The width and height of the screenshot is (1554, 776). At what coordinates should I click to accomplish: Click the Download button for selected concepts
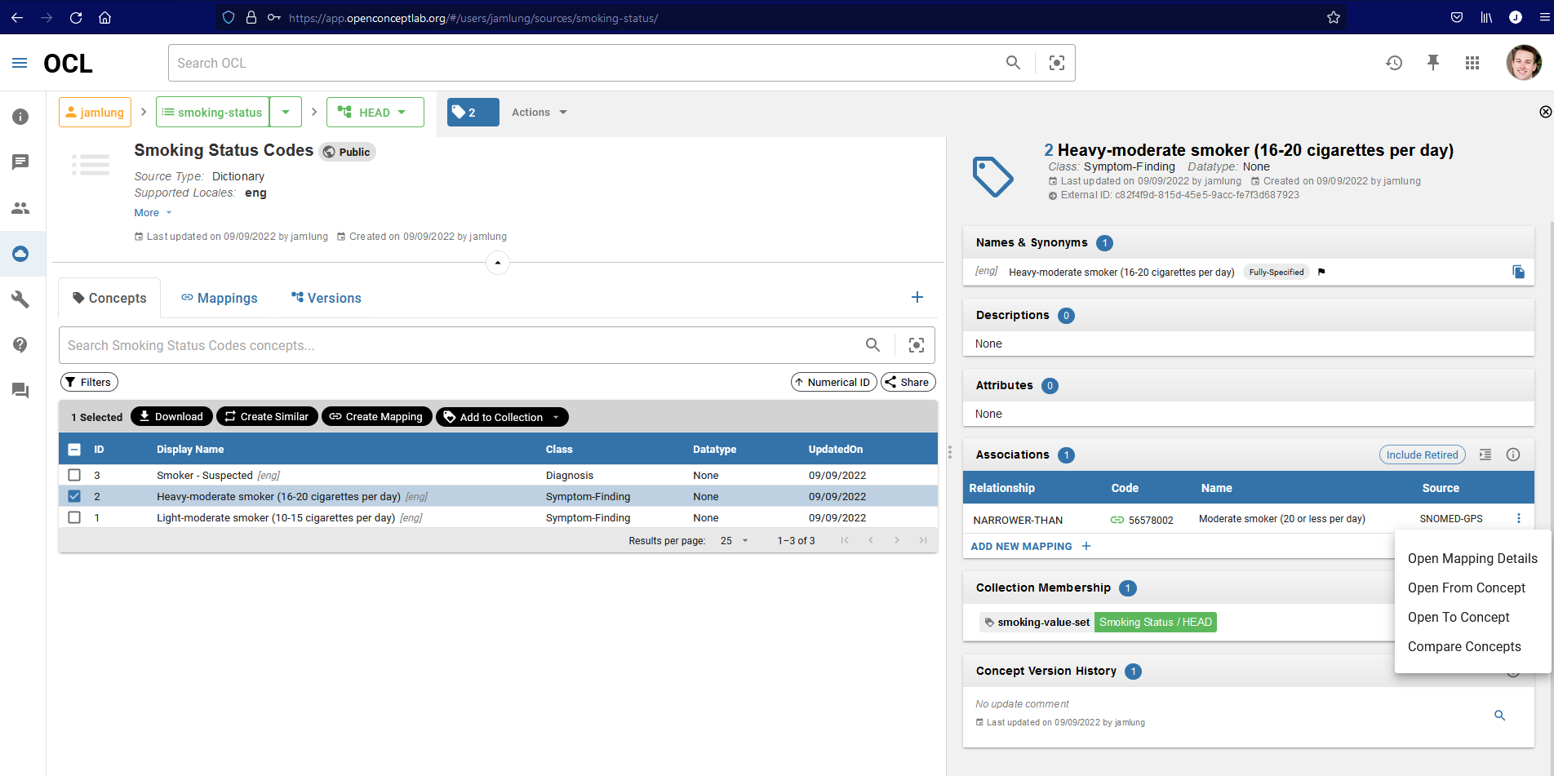tap(171, 416)
